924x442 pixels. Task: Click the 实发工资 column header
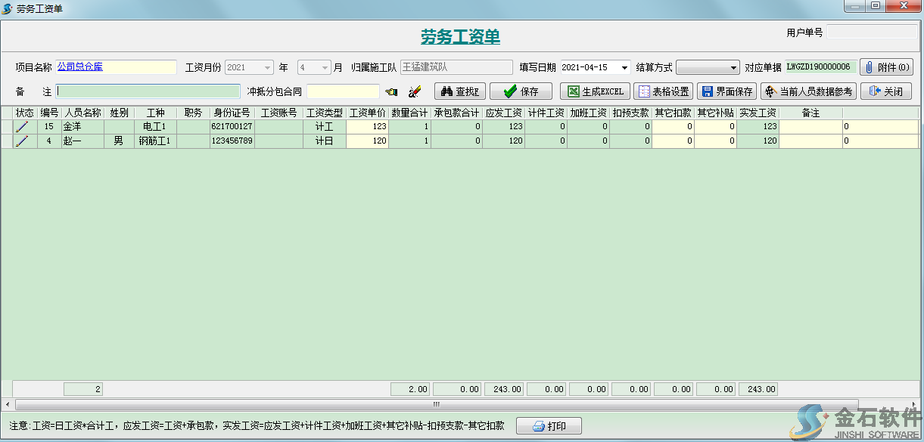(758, 113)
